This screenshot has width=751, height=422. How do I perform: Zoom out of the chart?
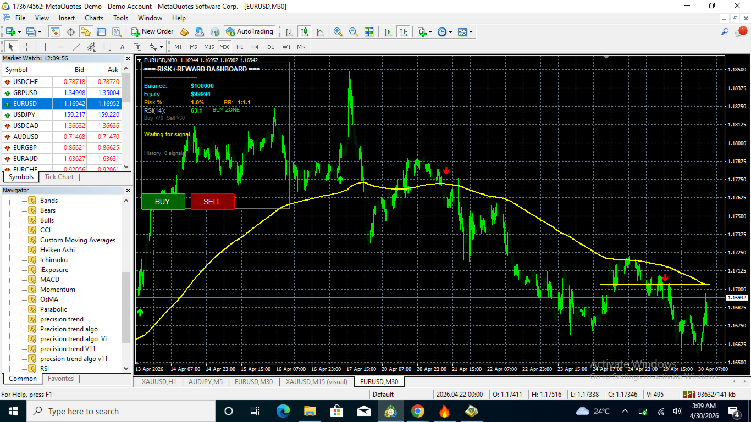point(354,32)
